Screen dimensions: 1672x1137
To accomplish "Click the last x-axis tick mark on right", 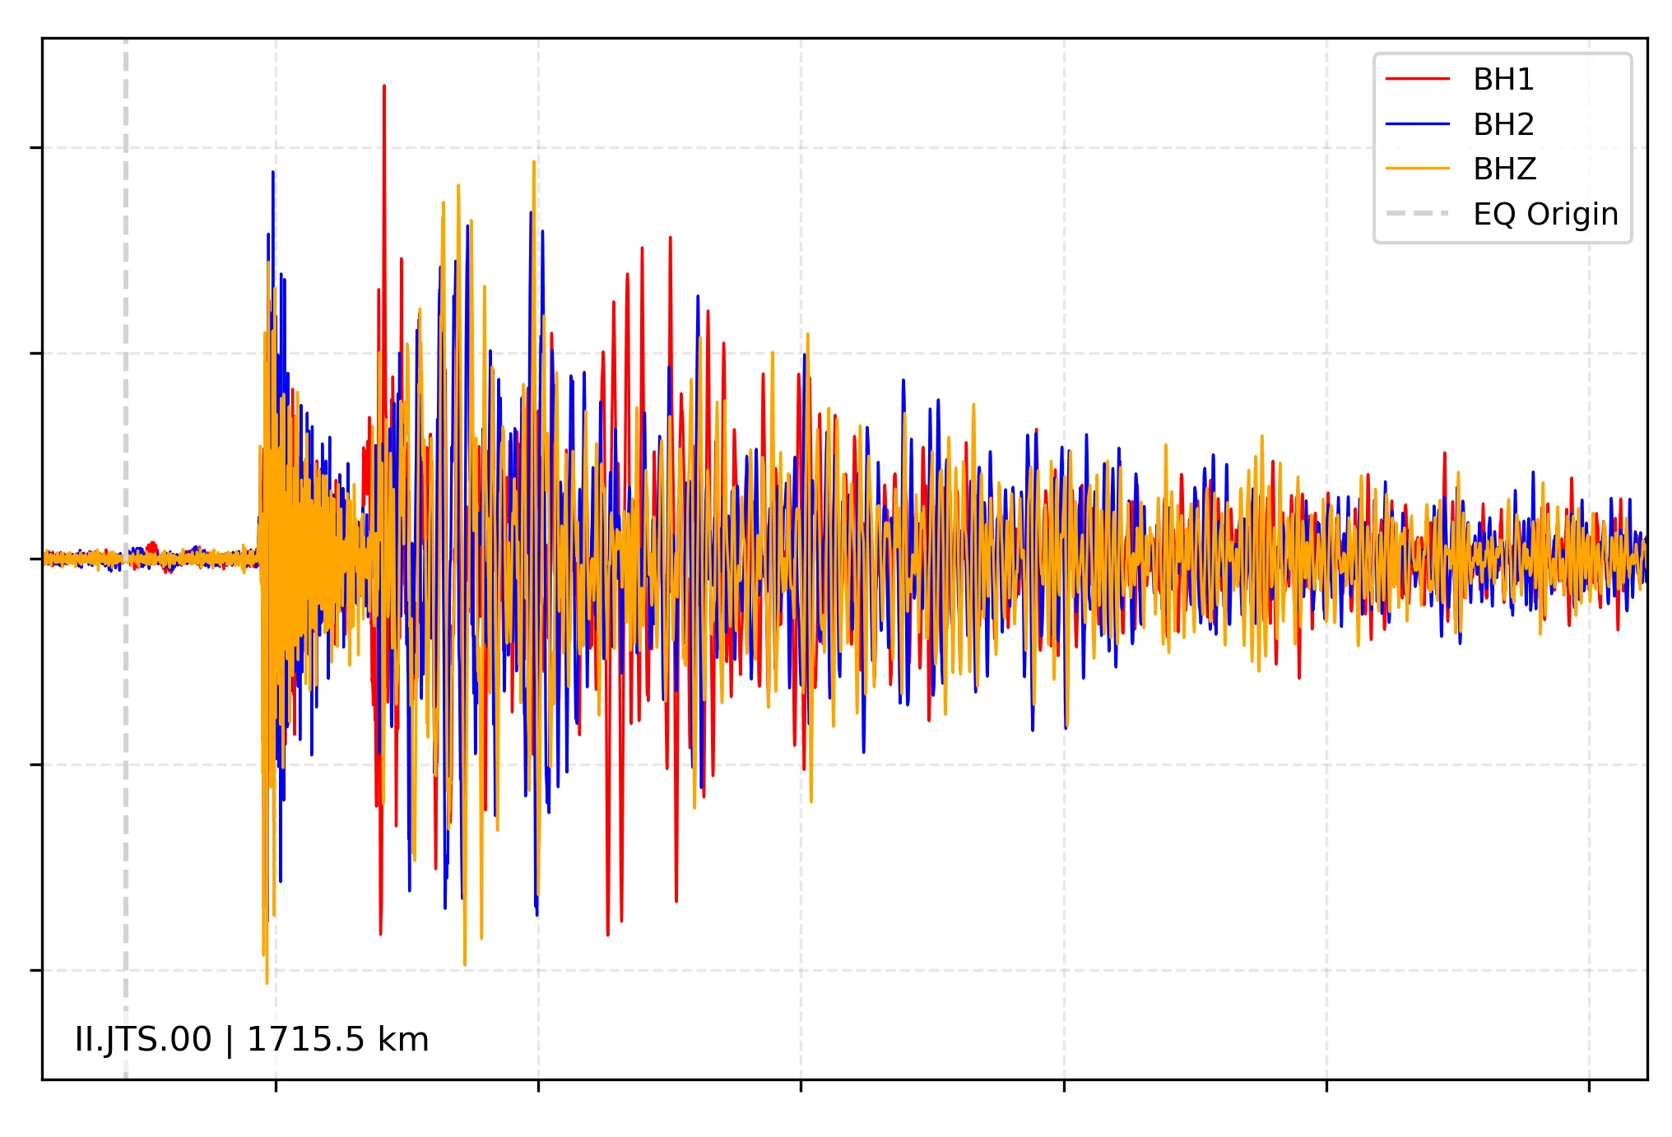I will [x=1589, y=1086].
